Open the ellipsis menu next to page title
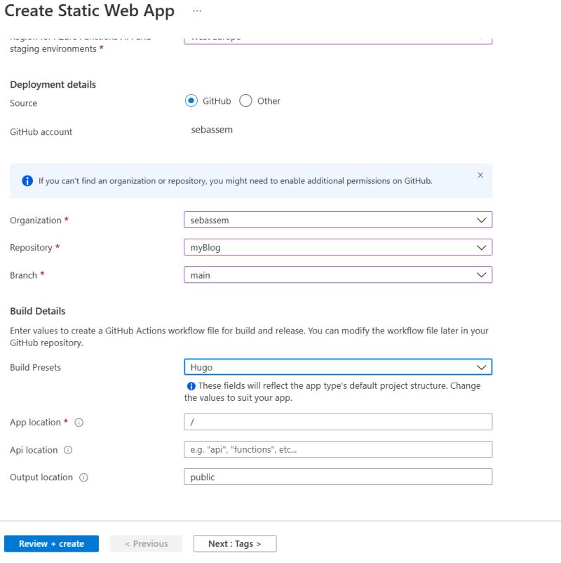 click(197, 10)
